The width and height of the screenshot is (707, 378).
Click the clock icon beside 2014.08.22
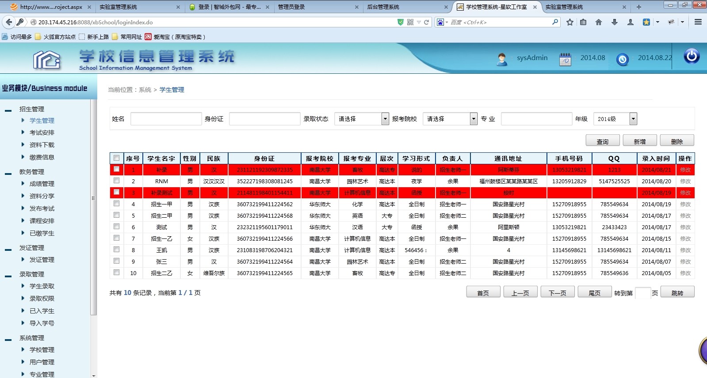pos(623,59)
